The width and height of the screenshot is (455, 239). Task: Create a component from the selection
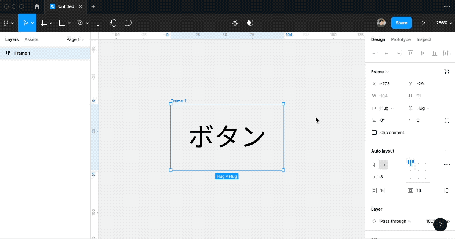(x=235, y=23)
